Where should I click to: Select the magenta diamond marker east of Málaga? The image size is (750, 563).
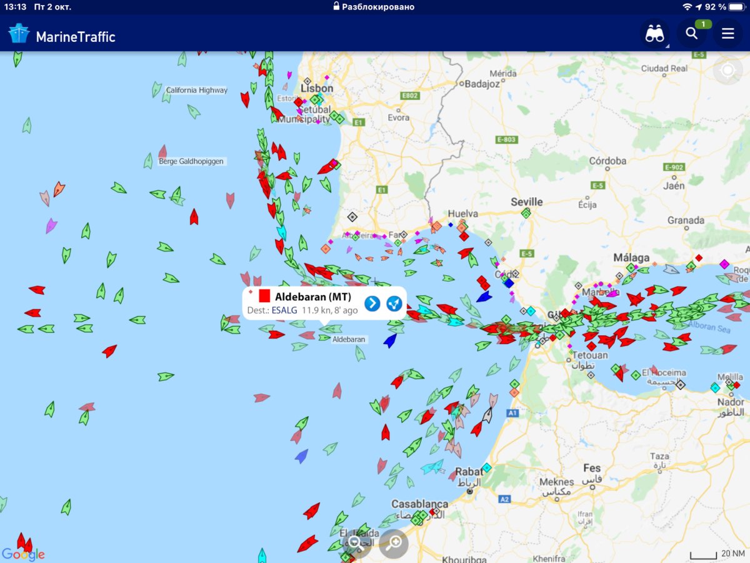(724, 264)
